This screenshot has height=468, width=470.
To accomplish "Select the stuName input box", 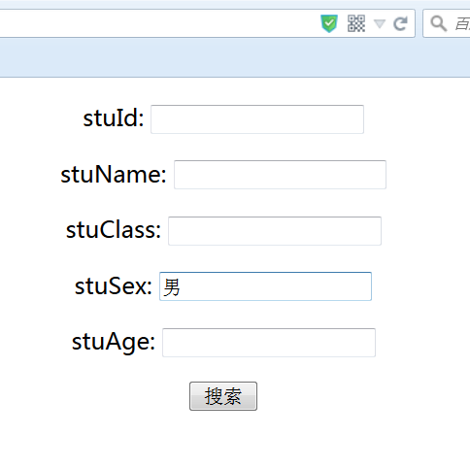I will click(x=280, y=175).
